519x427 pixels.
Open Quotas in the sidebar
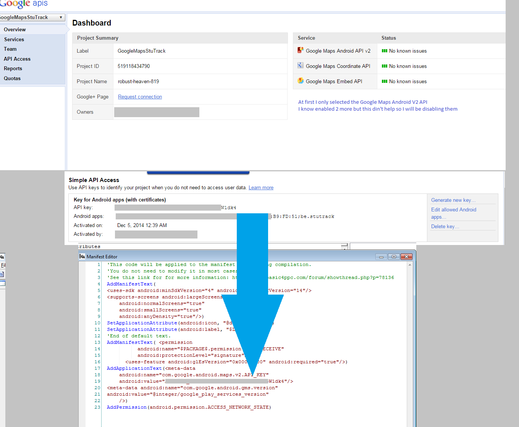(12, 78)
